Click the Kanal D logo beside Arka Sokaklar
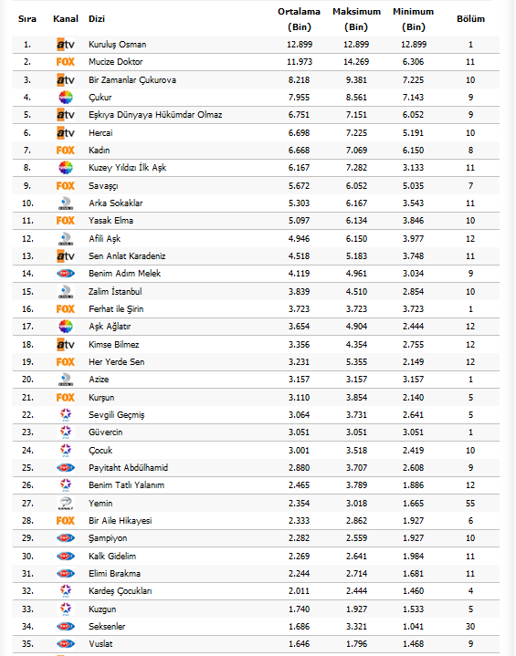This screenshot has width=516, height=656. [x=66, y=203]
